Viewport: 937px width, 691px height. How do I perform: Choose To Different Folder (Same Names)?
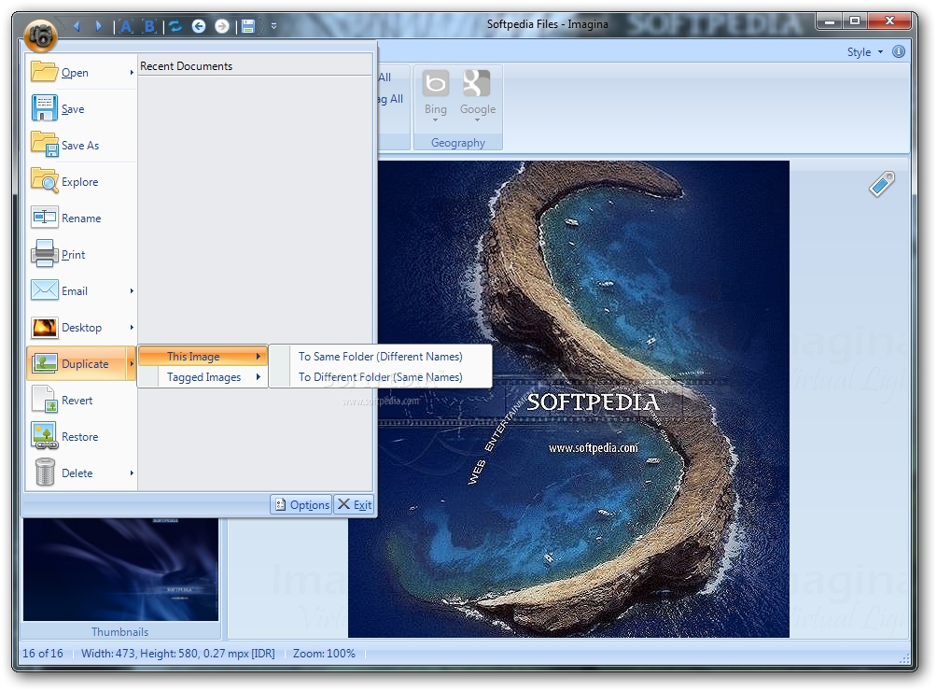pyautogui.click(x=380, y=377)
